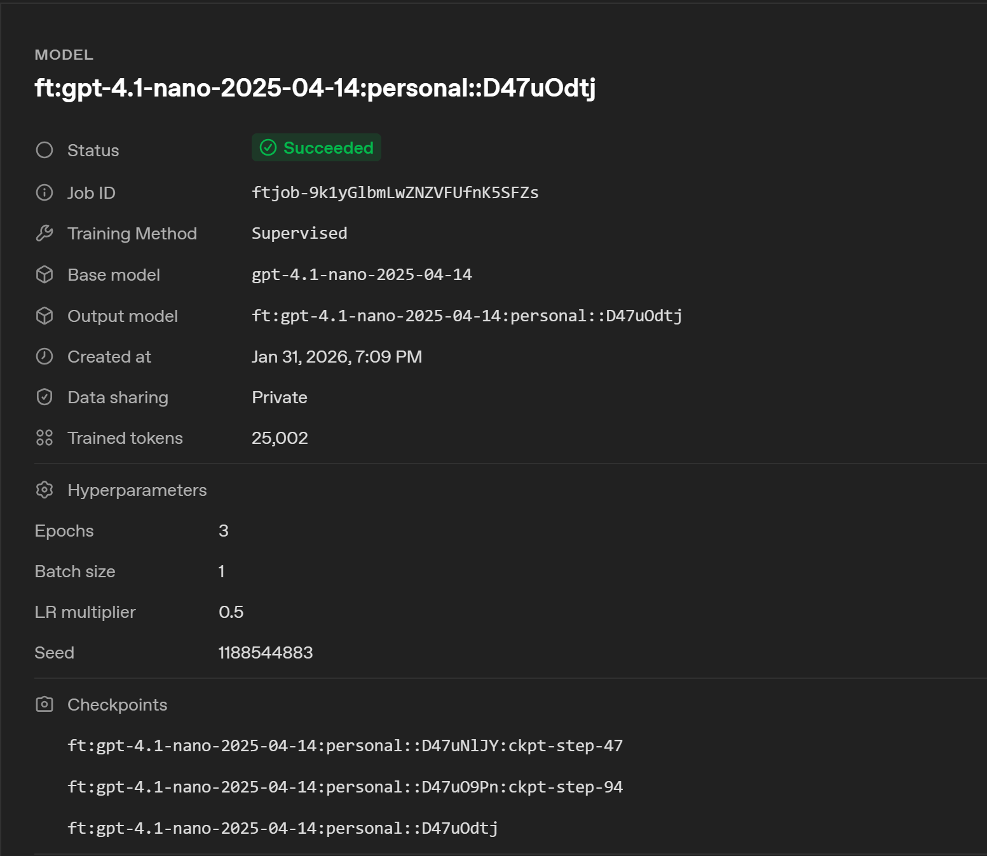Click the model title heading at top
The image size is (987, 856).
point(315,88)
